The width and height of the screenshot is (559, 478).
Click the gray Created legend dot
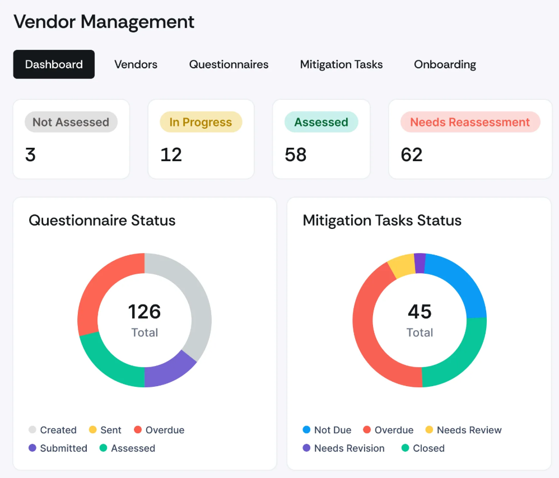(x=33, y=430)
